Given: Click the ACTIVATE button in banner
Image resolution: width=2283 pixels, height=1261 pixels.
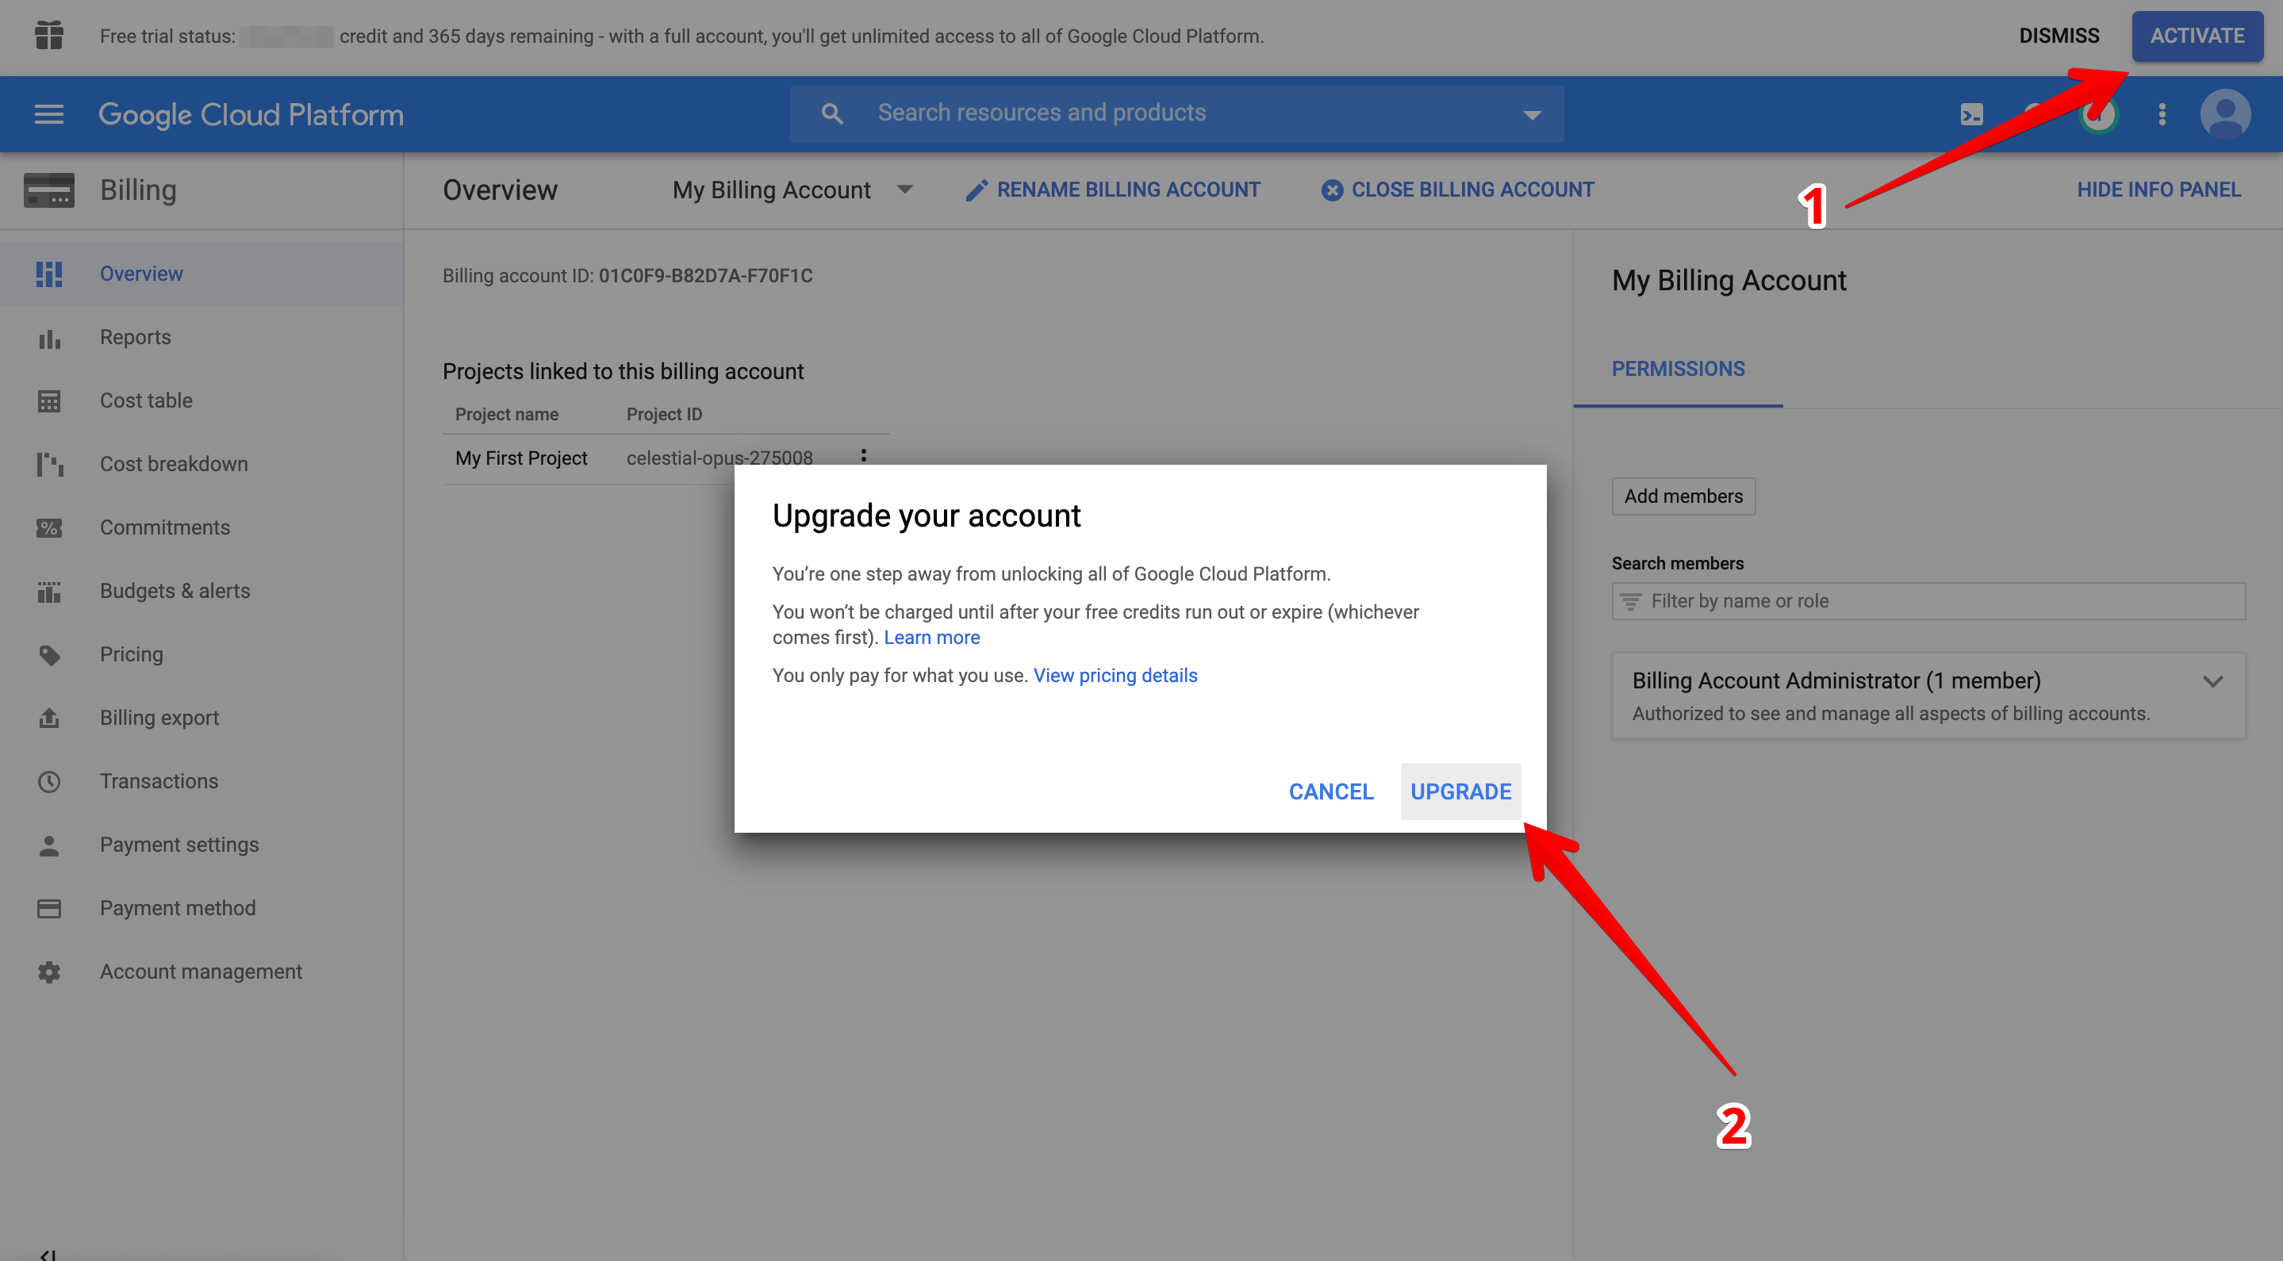Looking at the screenshot, I should coord(2197,36).
